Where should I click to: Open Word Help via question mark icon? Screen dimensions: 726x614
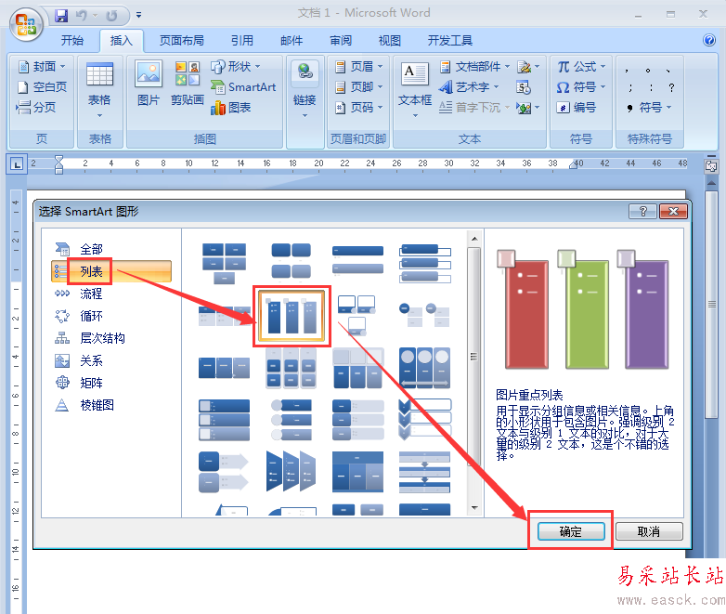709,40
